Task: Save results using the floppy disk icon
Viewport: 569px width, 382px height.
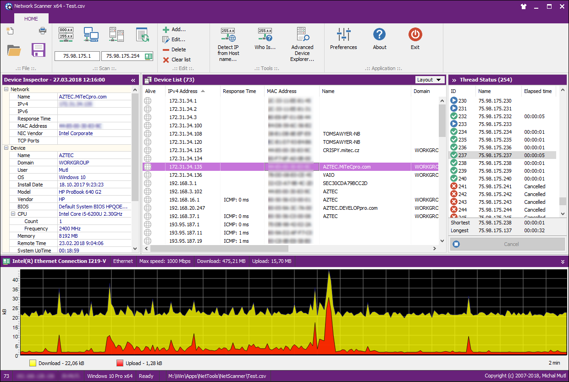Action: pyautogui.click(x=39, y=49)
